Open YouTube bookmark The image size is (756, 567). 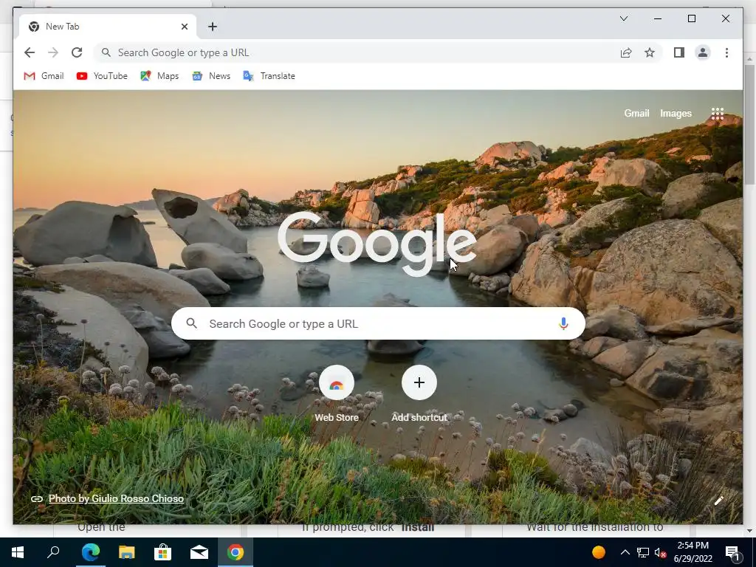pos(102,76)
